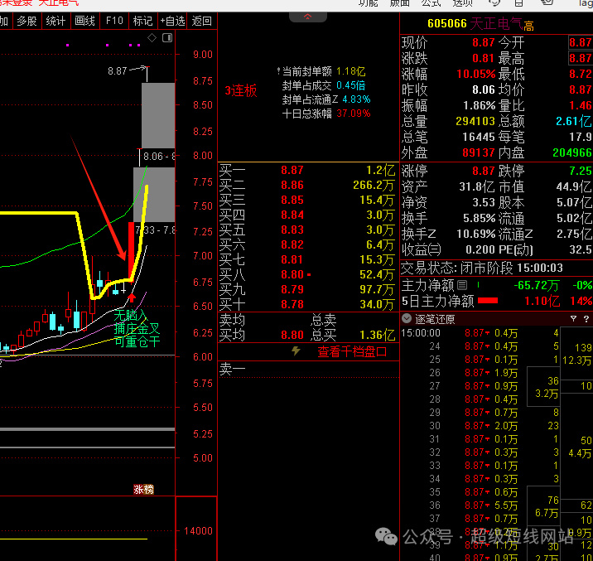Collapse the panel with the red double-chevron handle
Image resolution: width=593 pixels, height=561 pixels.
coord(308,17)
